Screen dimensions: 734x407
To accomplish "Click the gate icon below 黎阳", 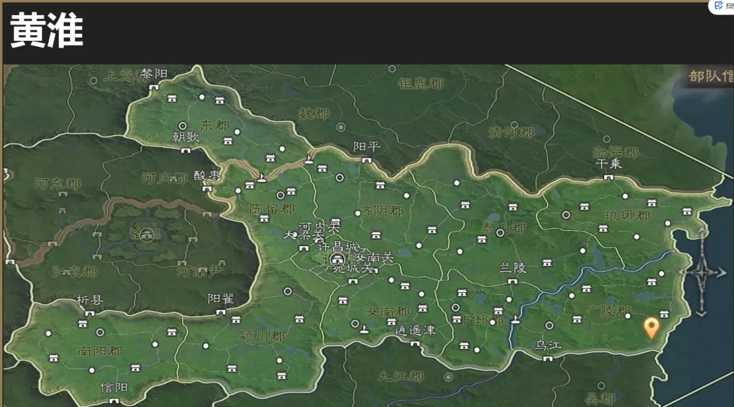I will [x=153, y=88].
